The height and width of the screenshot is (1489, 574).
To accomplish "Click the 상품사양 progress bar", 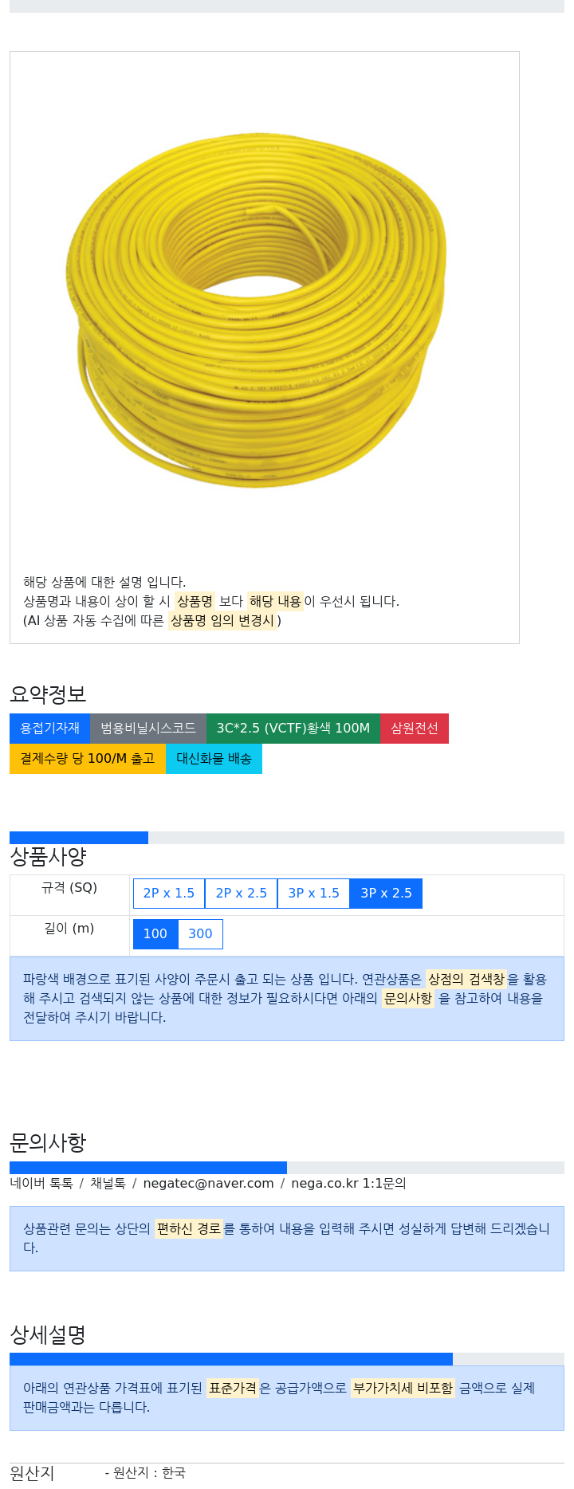I will coord(287,838).
